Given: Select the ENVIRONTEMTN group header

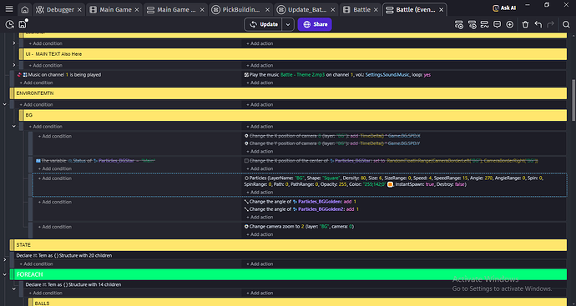Looking at the screenshot, I should tap(288, 93).
